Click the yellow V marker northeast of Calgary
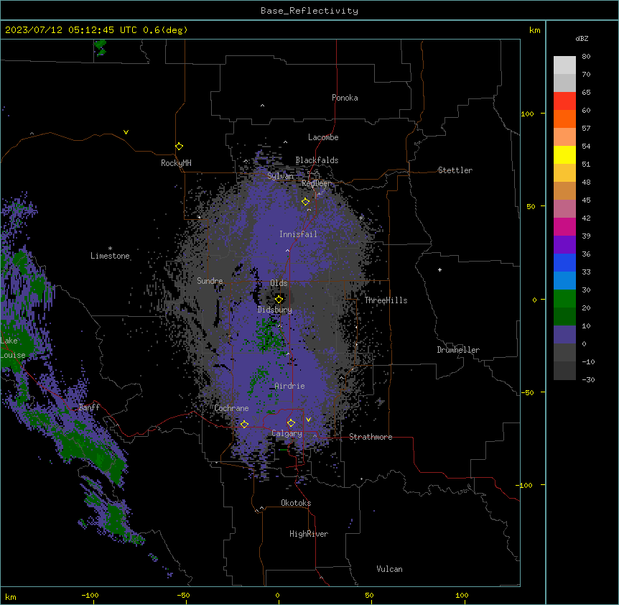Image resolution: width=619 pixels, height=605 pixels. tap(308, 420)
